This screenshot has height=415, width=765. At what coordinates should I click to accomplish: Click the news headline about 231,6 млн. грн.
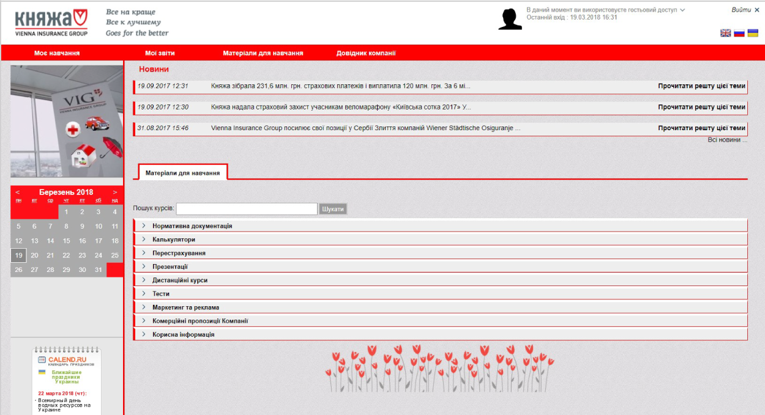(341, 86)
